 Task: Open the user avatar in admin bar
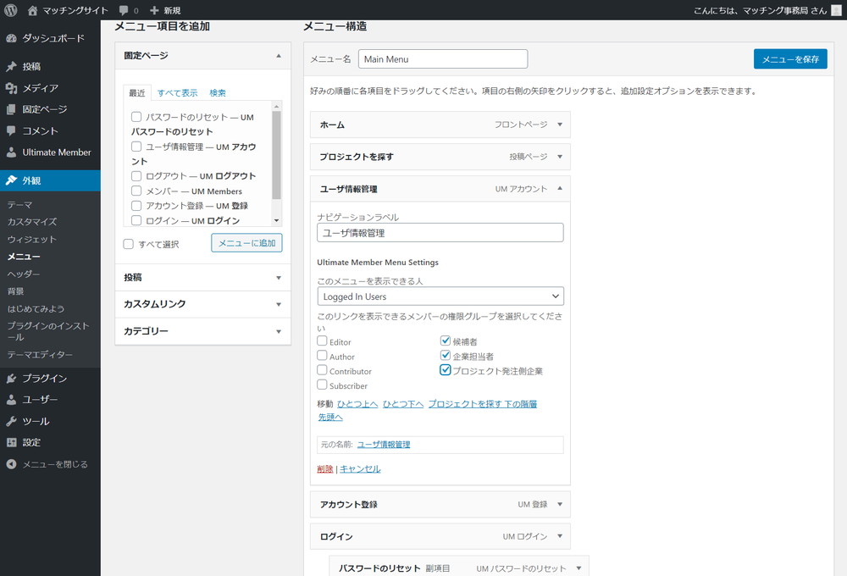pos(836,10)
